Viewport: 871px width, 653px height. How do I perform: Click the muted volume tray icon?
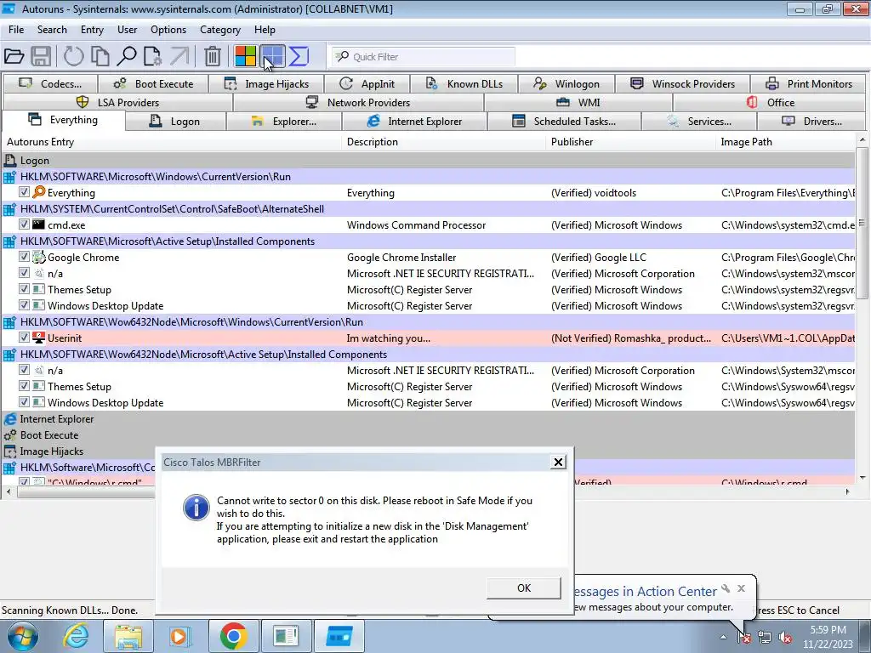(785, 638)
